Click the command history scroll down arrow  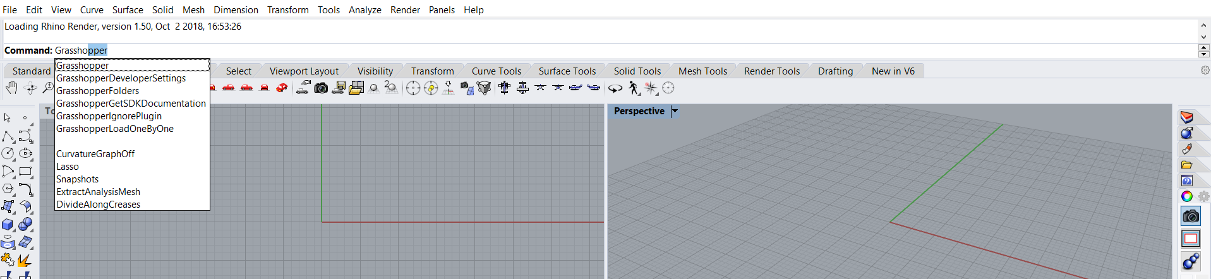1203,37
